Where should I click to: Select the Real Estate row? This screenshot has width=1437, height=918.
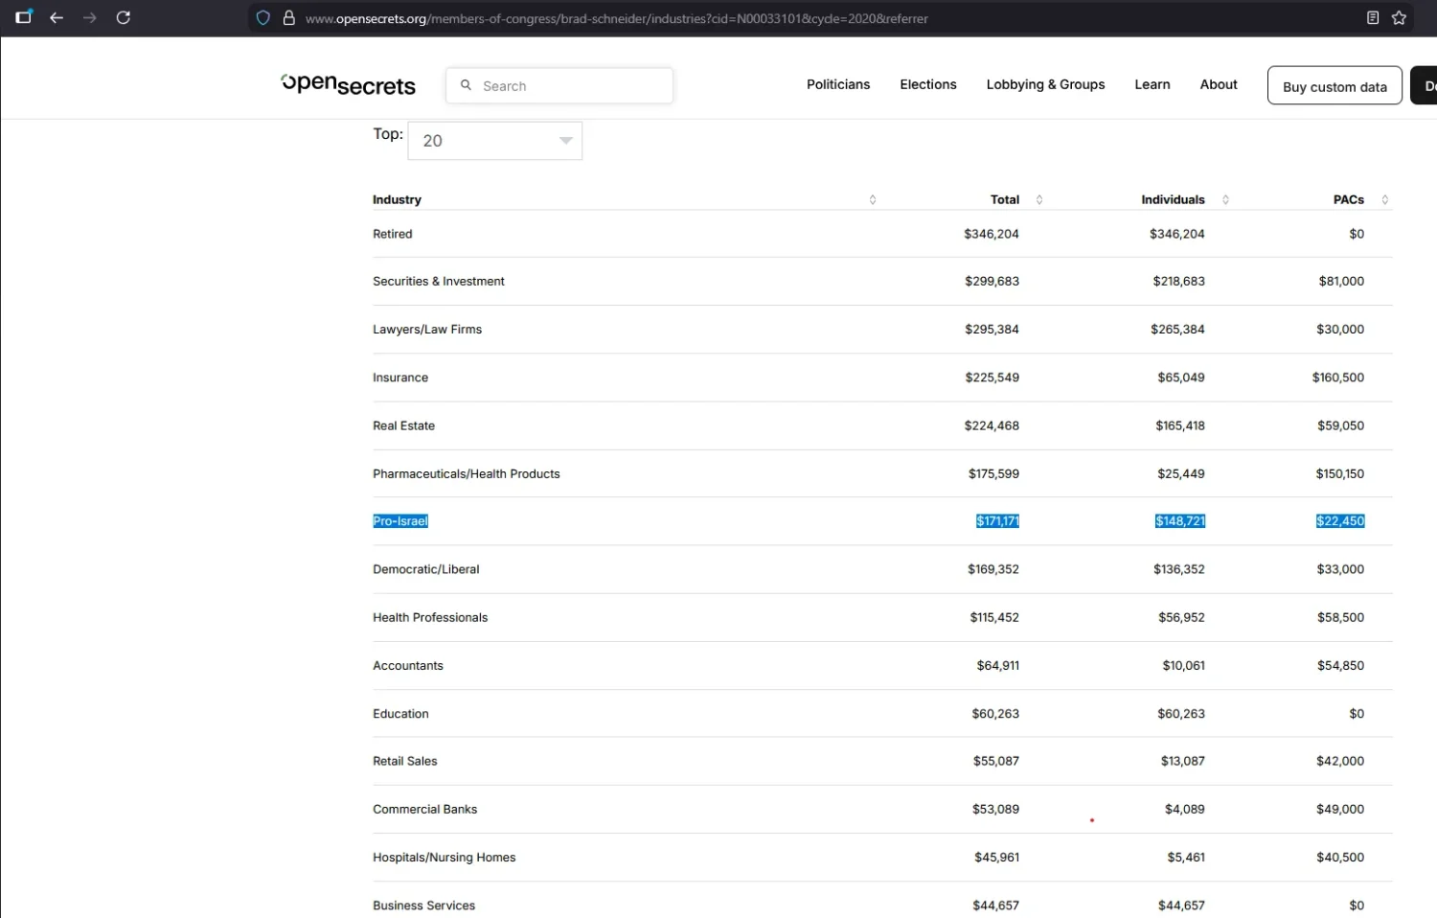coord(882,425)
